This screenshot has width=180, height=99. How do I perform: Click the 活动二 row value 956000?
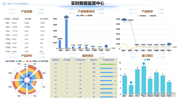point(15,27)
